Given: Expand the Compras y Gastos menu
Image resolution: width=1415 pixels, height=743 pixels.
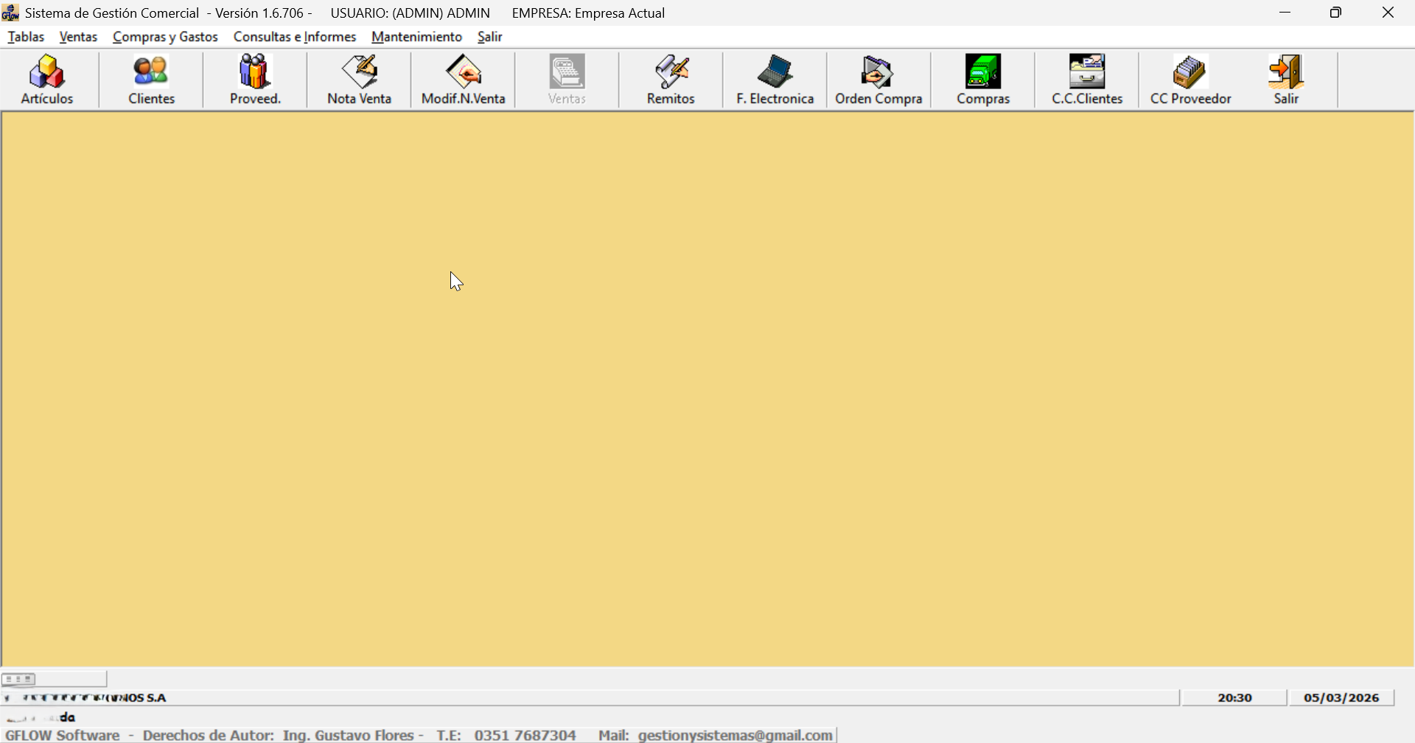Looking at the screenshot, I should [165, 37].
